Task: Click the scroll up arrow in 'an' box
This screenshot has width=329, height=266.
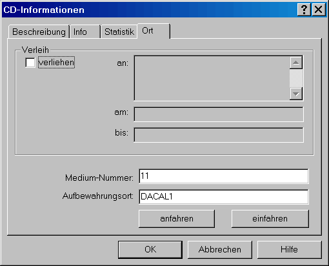Action: [296, 63]
